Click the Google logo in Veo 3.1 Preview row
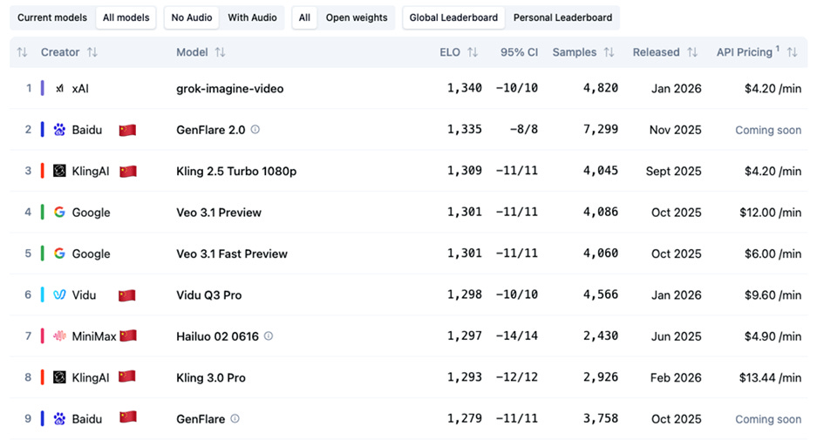Viewport: 817px width, 440px height. click(x=59, y=212)
